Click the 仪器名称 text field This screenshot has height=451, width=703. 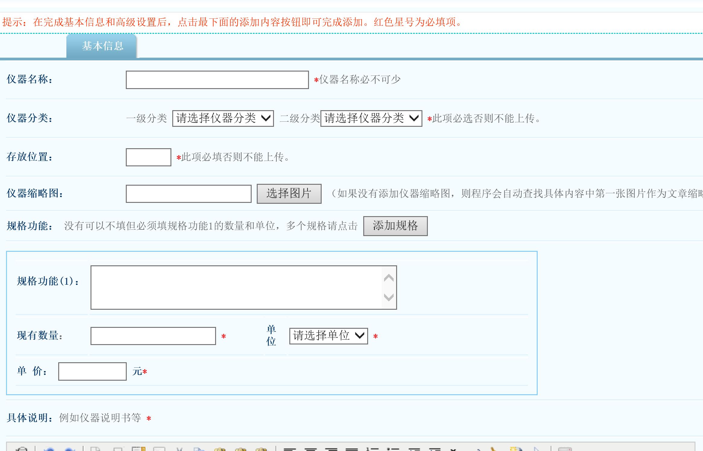217,80
